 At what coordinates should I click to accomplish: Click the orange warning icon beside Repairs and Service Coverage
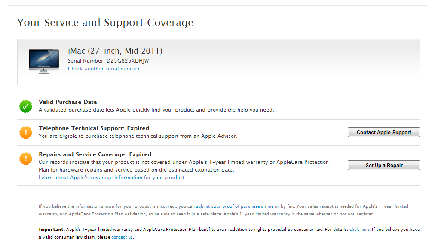tap(26, 159)
